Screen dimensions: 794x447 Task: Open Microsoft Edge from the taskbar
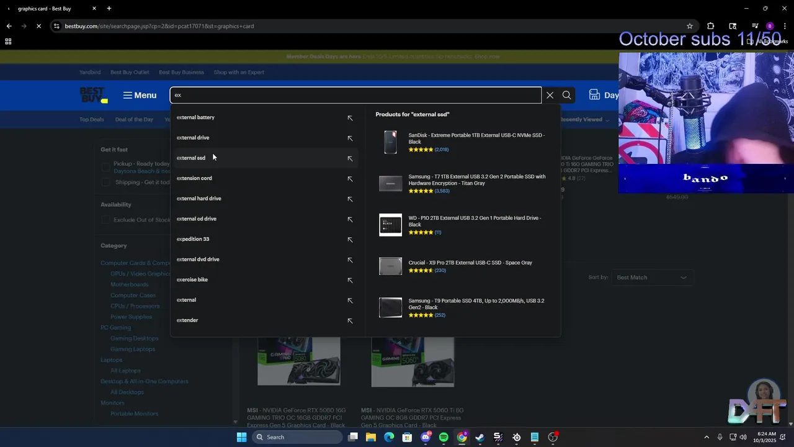pyautogui.click(x=389, y=437)
